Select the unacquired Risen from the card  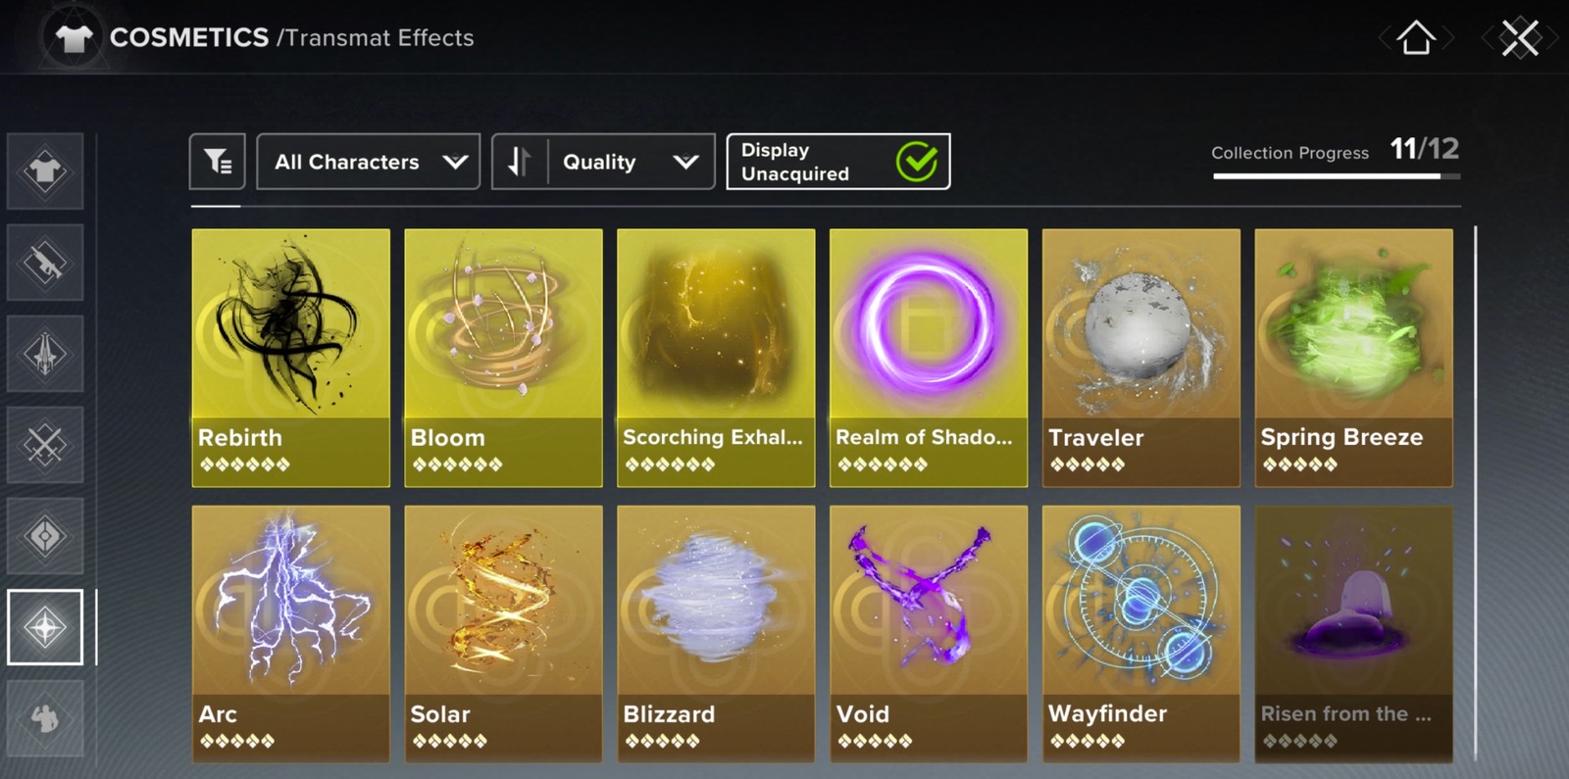pyautogui.click(x=1354, y=634)
